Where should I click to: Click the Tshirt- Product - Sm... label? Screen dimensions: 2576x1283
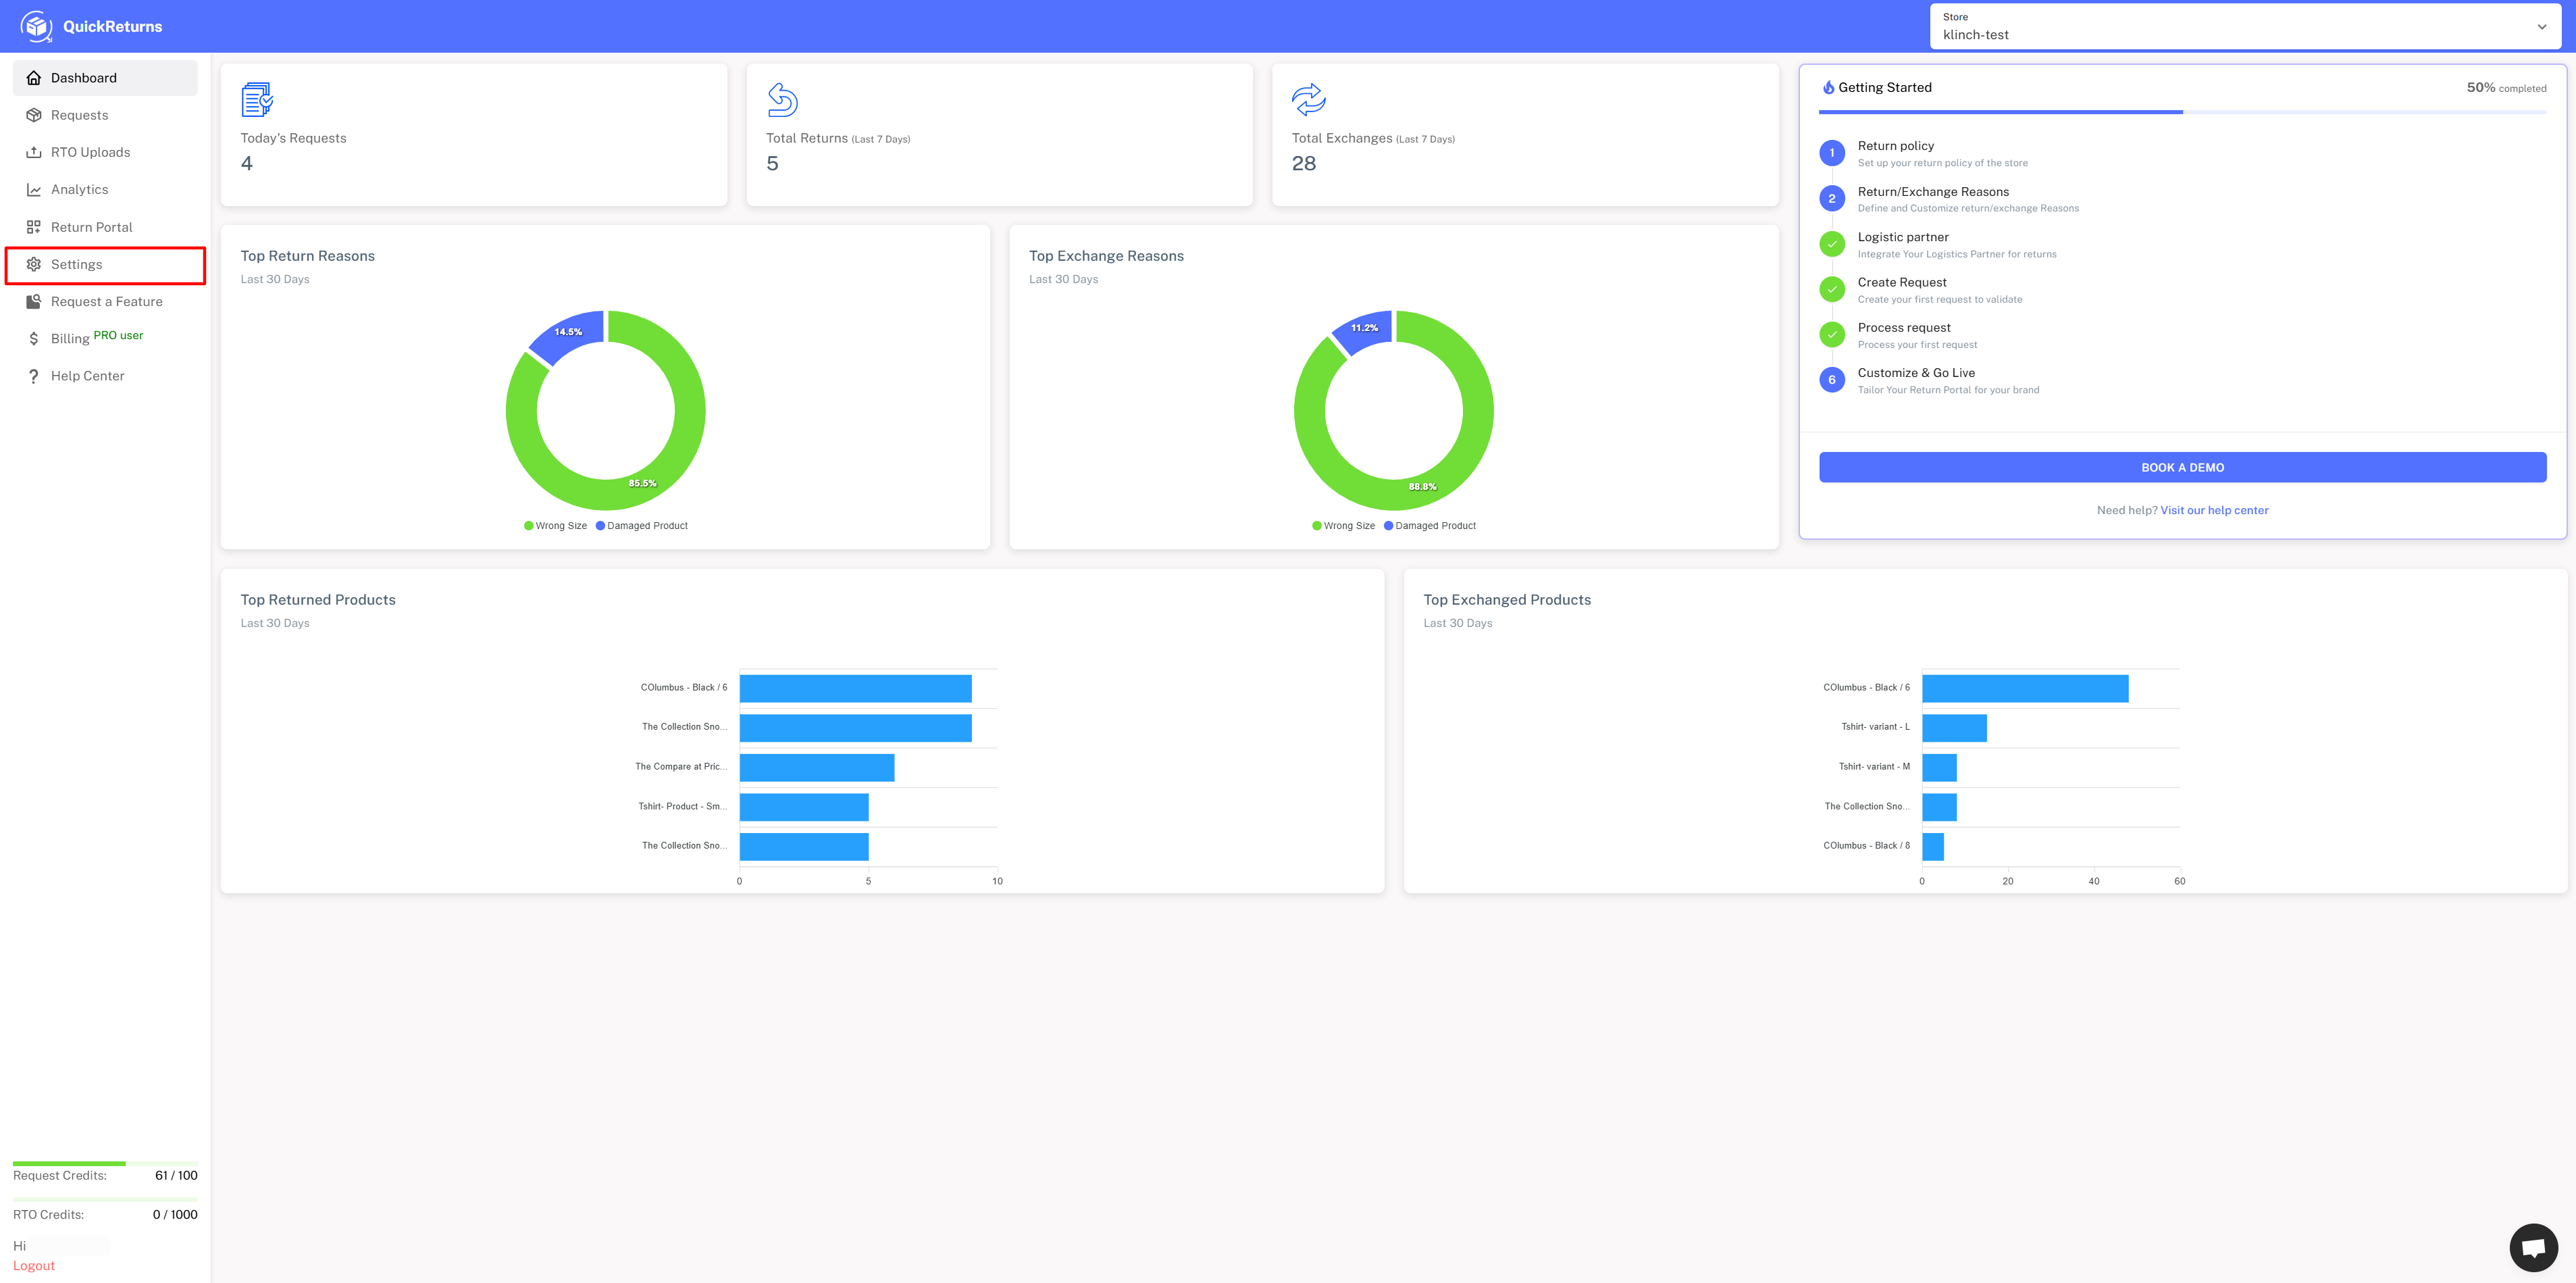coord(683,807)
